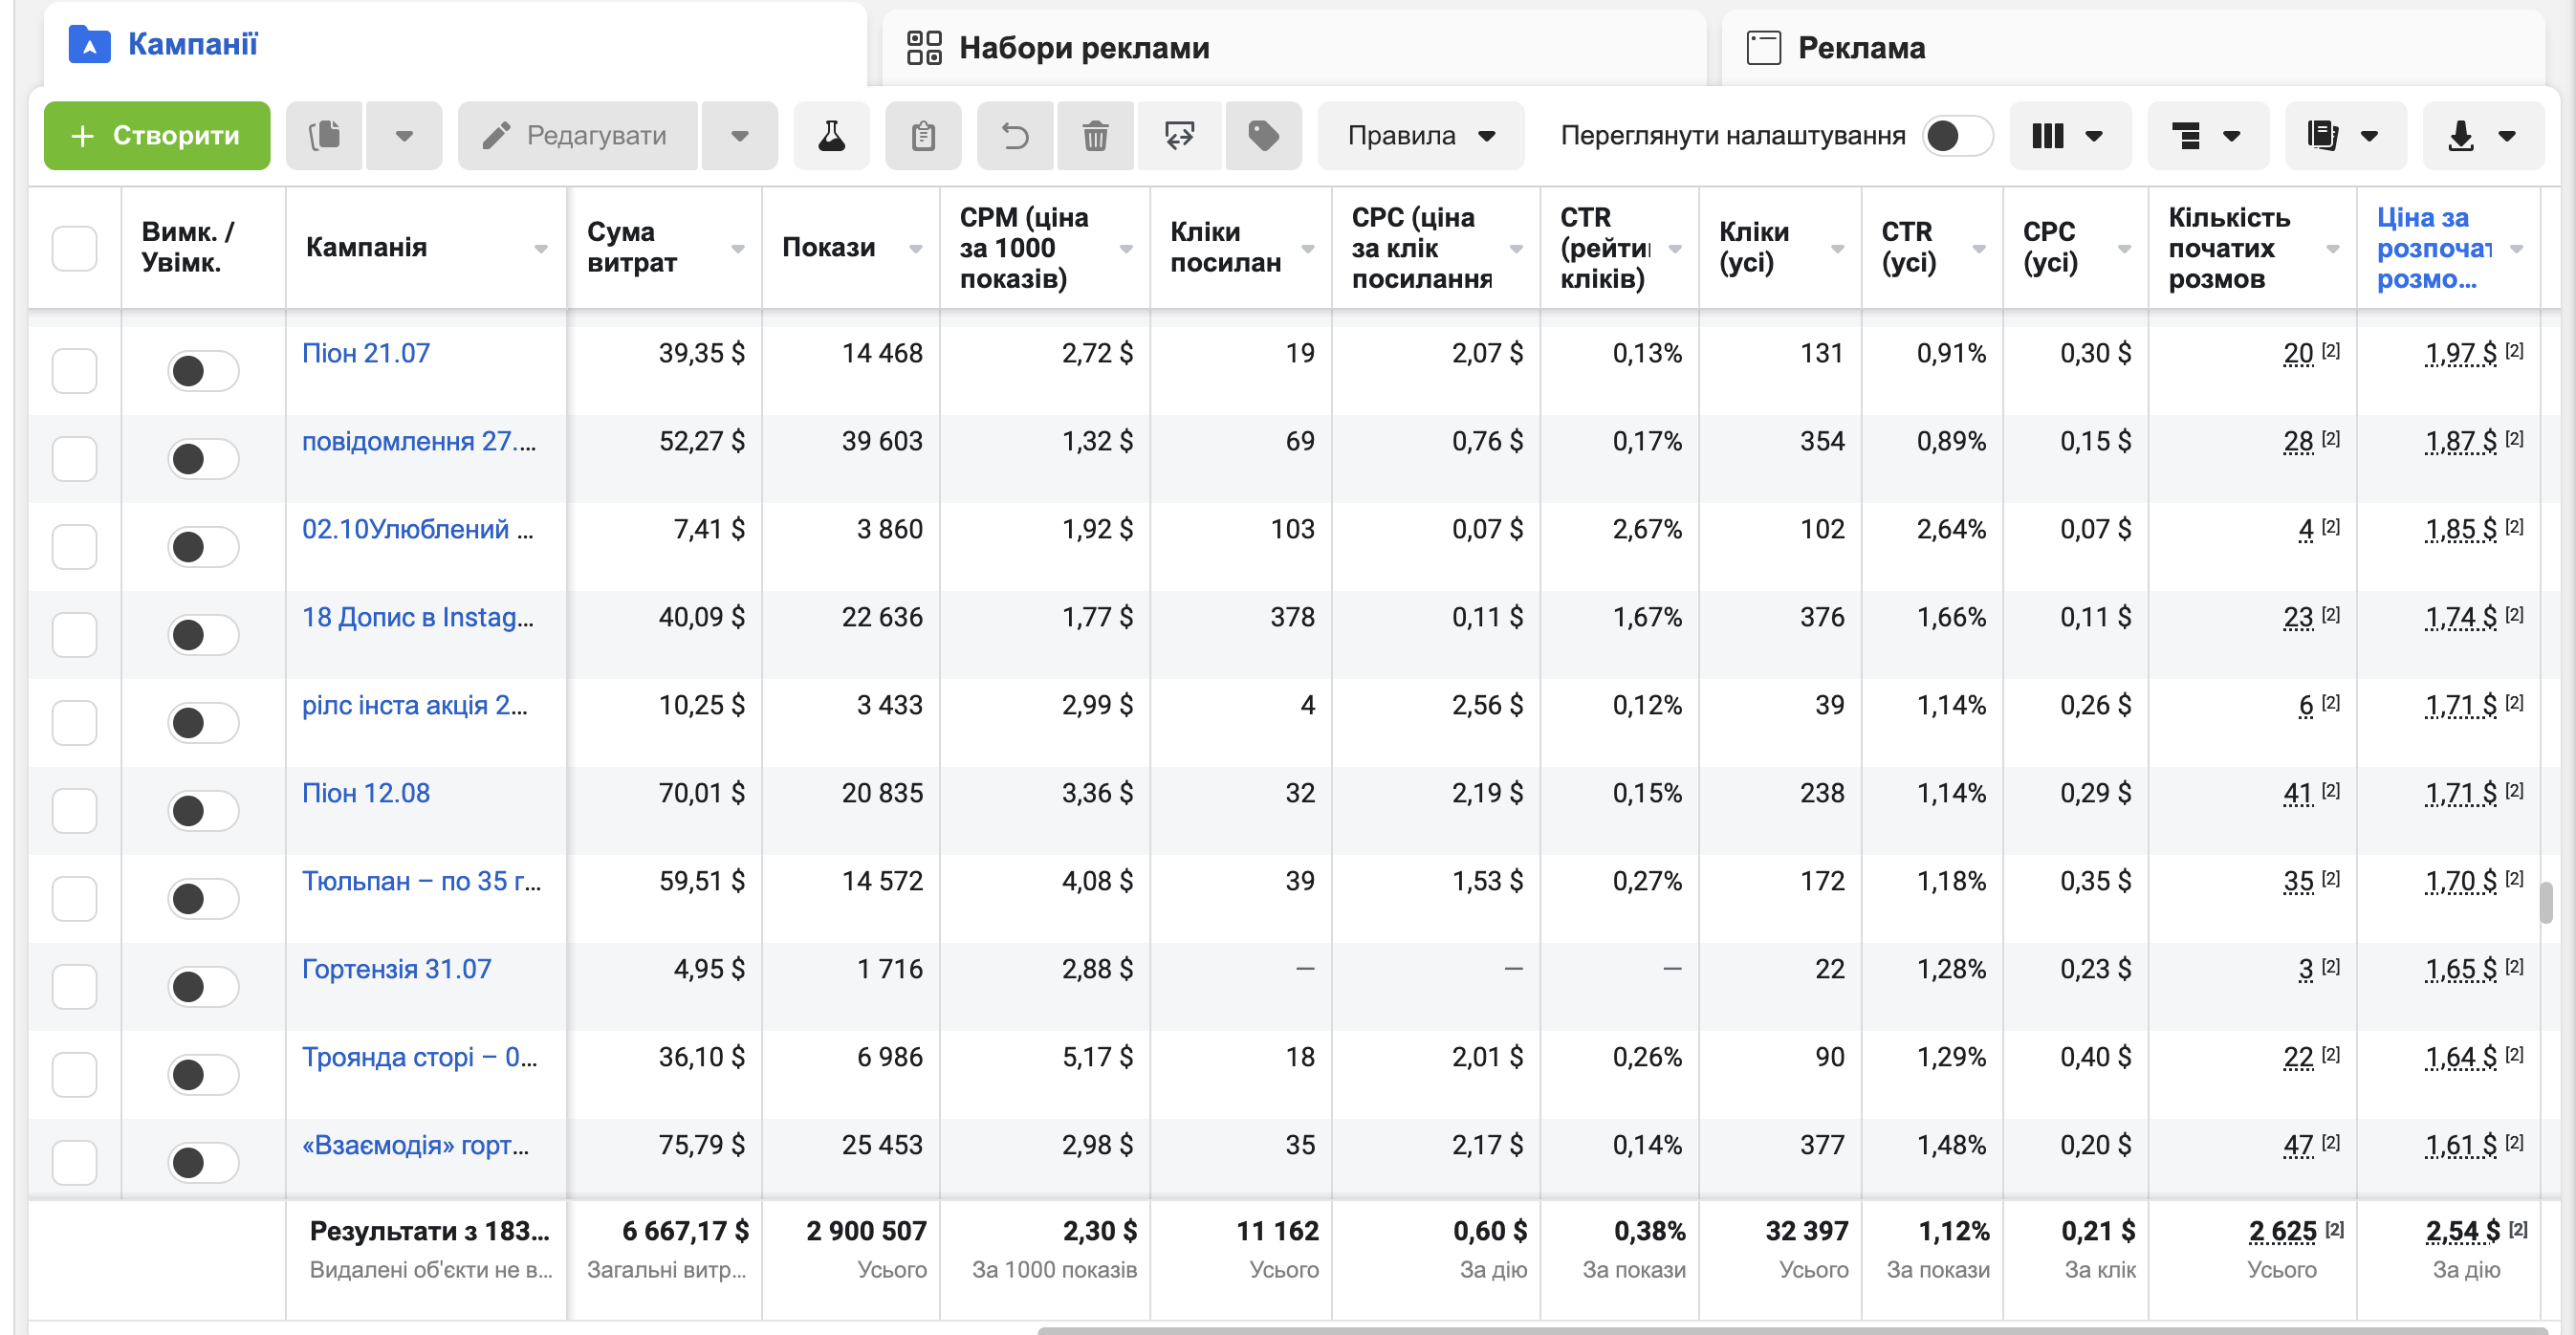Viewport: 2576px width, 1335px height.
Task: Click the spend value 70,01 $
Action: [701, 792]
